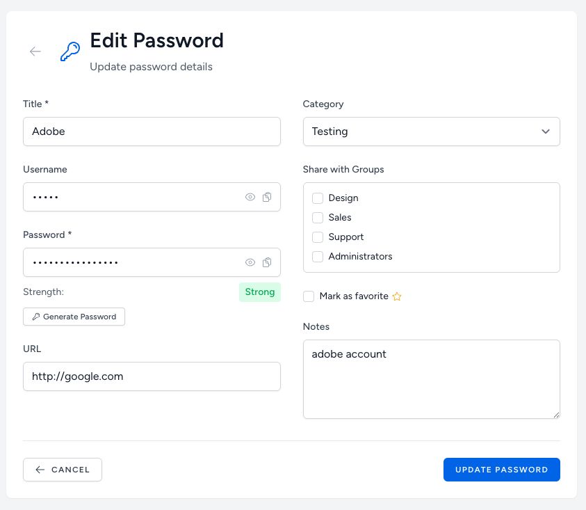586x510 pixels.
Task: Click the blue key icon in header
Action: [x=70, y=51]
